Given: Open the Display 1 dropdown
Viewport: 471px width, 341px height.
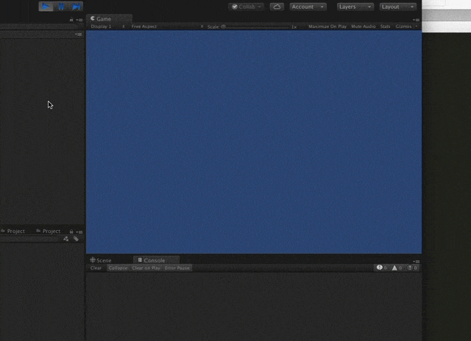Looking at the screenshot, I should coord(108,26).
